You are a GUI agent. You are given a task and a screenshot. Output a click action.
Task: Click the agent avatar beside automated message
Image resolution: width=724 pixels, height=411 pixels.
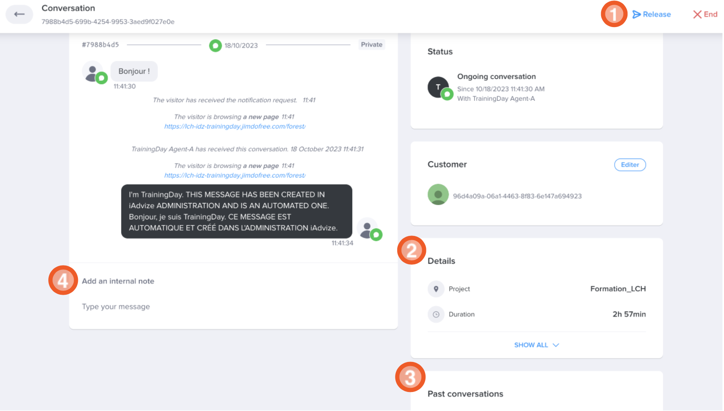368,229
